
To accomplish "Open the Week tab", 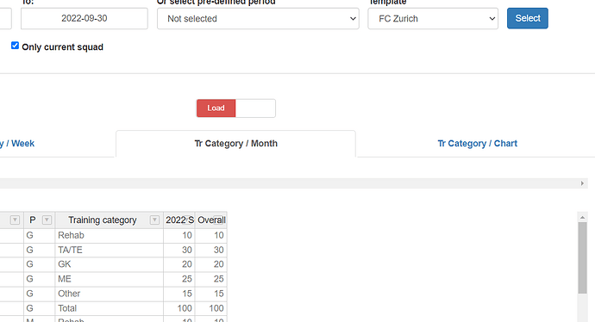I will tap(17, 144).
